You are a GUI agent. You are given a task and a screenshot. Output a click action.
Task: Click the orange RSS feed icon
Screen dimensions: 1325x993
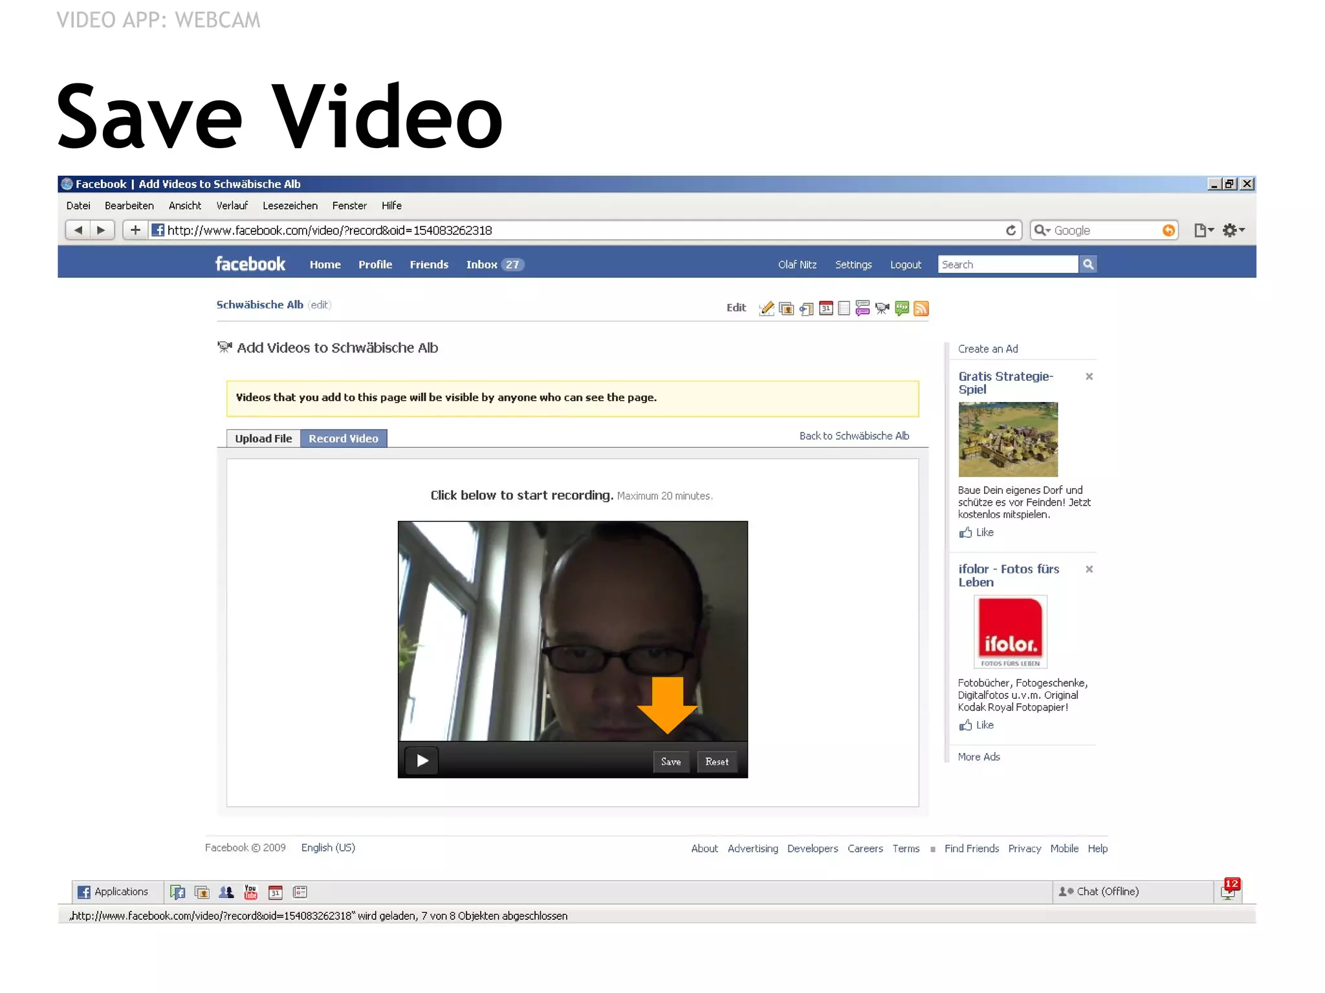point(921,308)
